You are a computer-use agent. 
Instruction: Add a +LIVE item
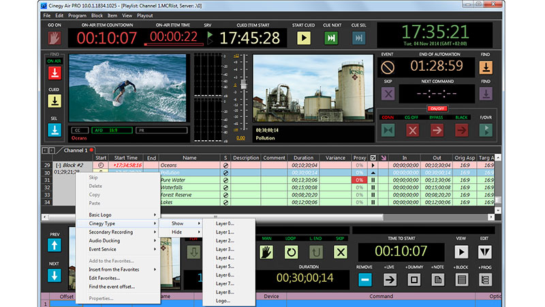(x=390, y=280)
